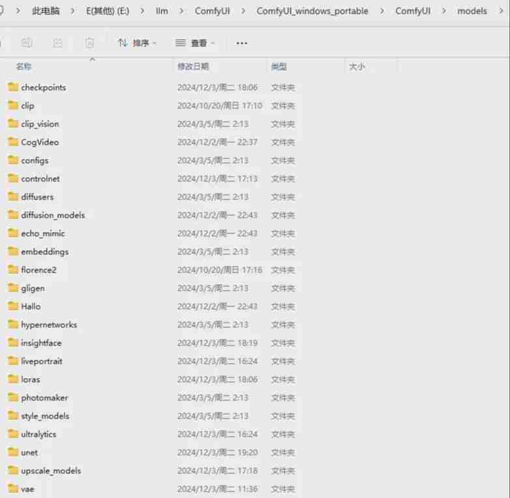This screenshot has width=510, height=498.
Task: Click the florence2 folder icon
Action: coord(13,269)
